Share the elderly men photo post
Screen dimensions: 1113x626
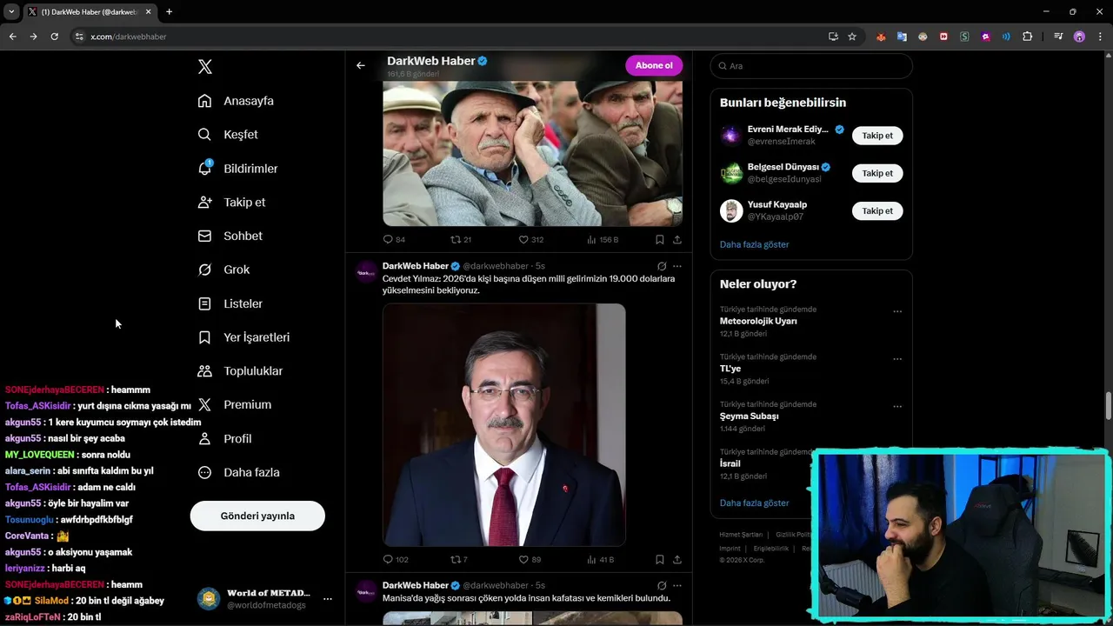tap(677, 240)
